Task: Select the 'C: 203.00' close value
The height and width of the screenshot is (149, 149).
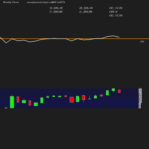Action: click(56, 12)
